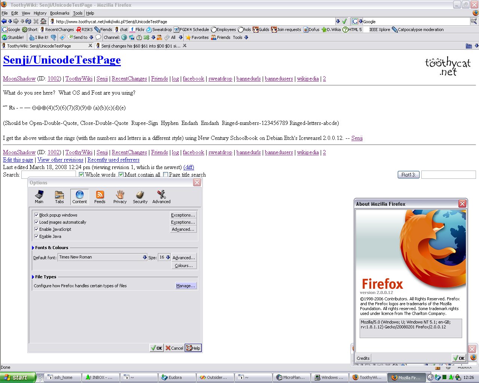Click the Advanced button for JavaScript
Image resolution: width=479 pixels, height=383 pixels.
tap(183, 229)
